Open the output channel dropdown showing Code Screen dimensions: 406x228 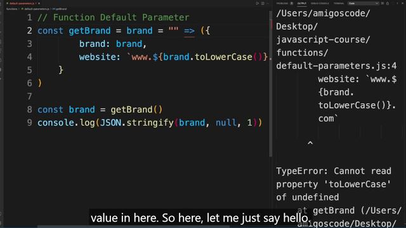363,3
